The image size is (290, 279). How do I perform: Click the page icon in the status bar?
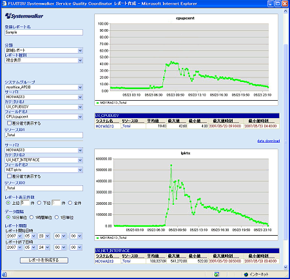click(x=5, y=274)
